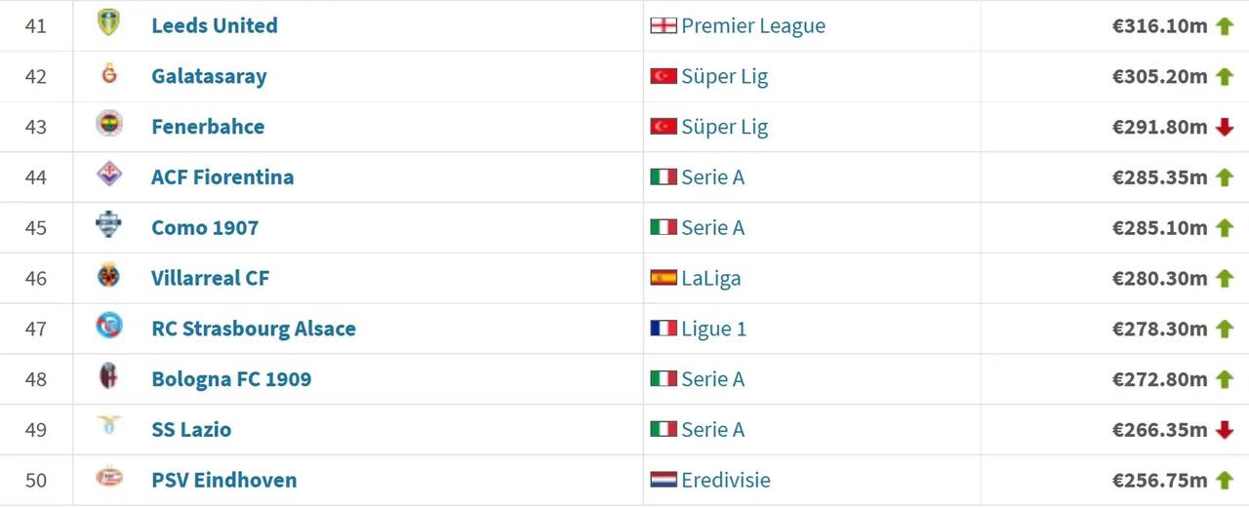Click the Leeds United club crest
The width and height of the screenshot is (1249, 507).
(x=108, y=24)
